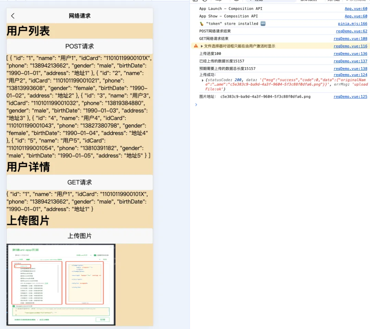Click the 用户列表 heading
Screen dimensions: 370x329
pyautogui.click(x=28, y=31)
